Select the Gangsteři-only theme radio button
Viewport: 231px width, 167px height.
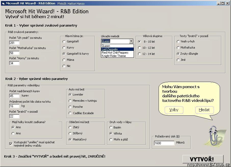[x=64, y=42]
